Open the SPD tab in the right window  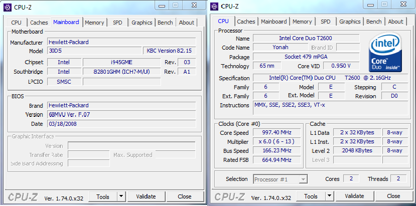326,22
